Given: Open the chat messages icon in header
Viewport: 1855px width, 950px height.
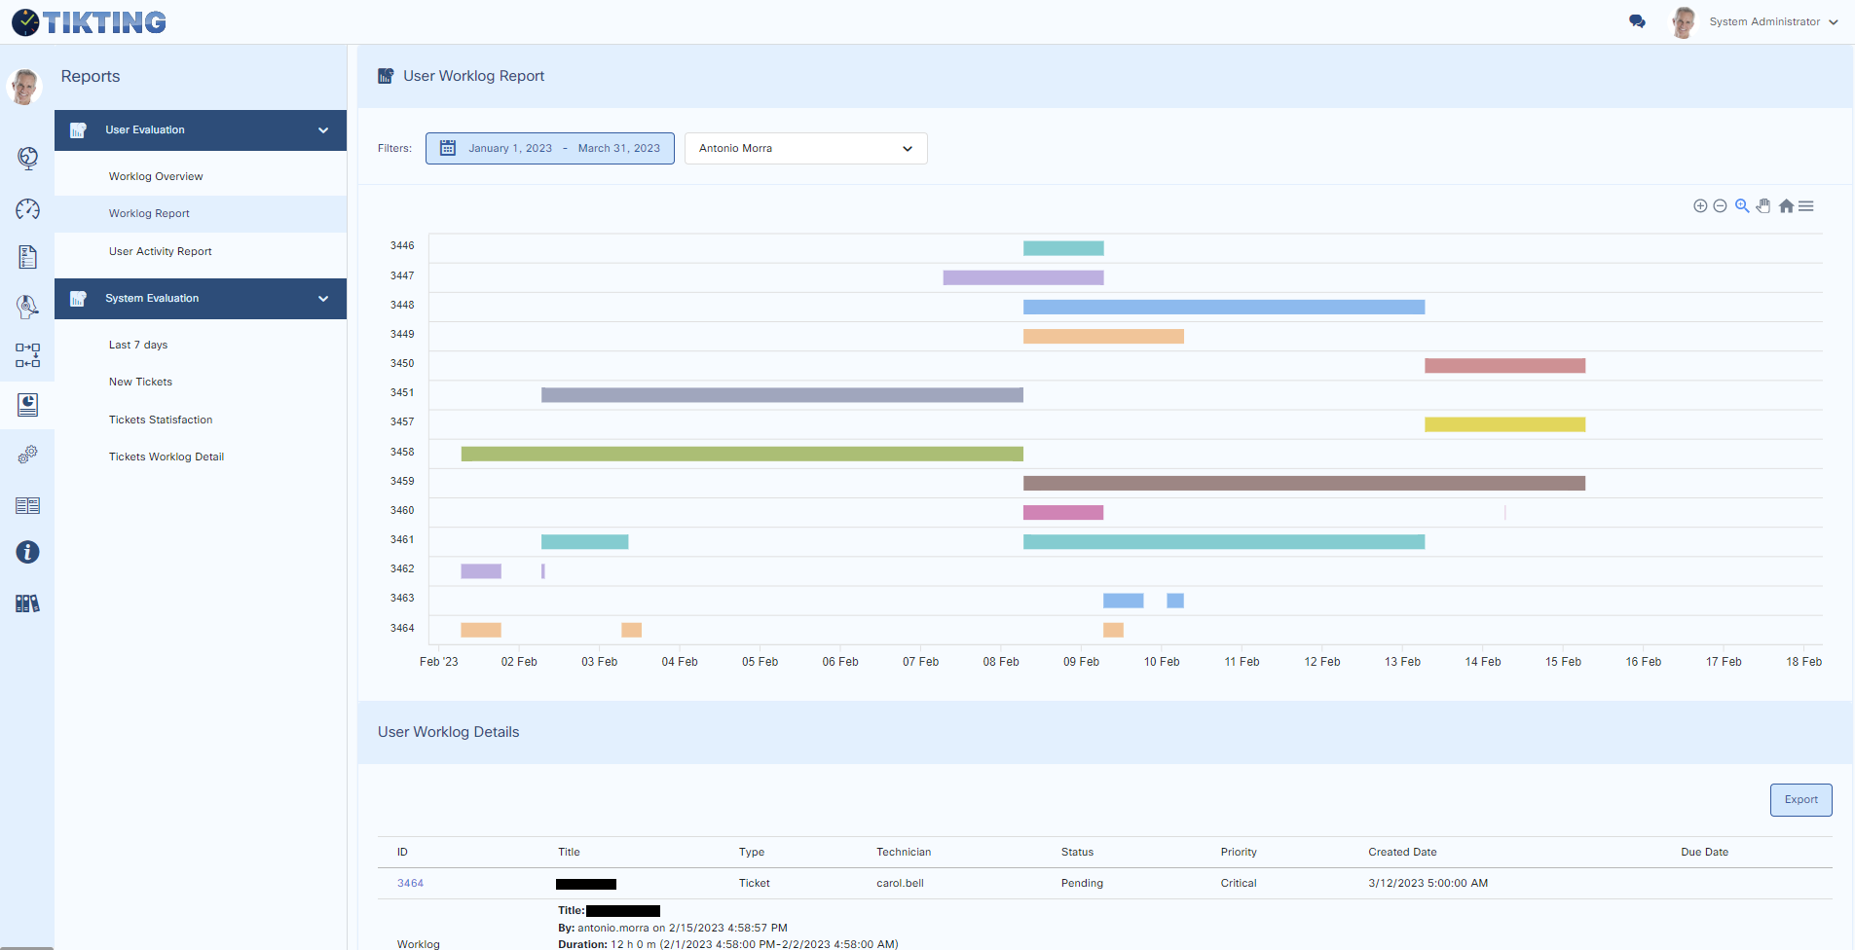Looking at the screenshot, I should click(1637, 21).
